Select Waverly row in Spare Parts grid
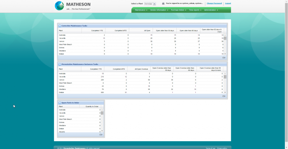 (x=79, y=131)
